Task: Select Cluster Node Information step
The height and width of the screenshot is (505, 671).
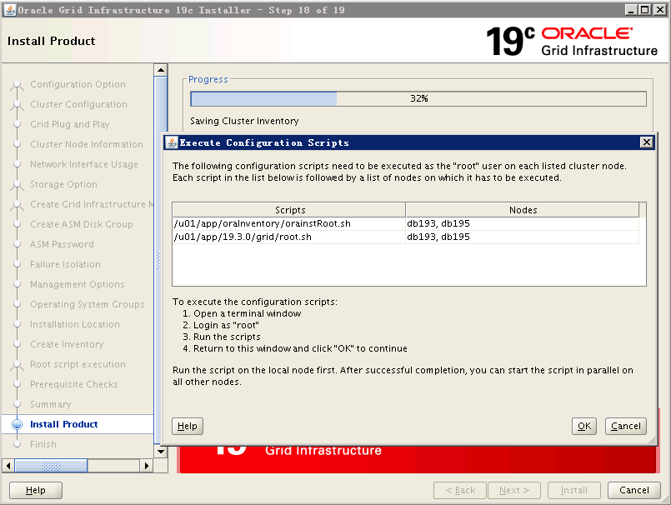Action: pyautogui.click(x=87, y=144)
